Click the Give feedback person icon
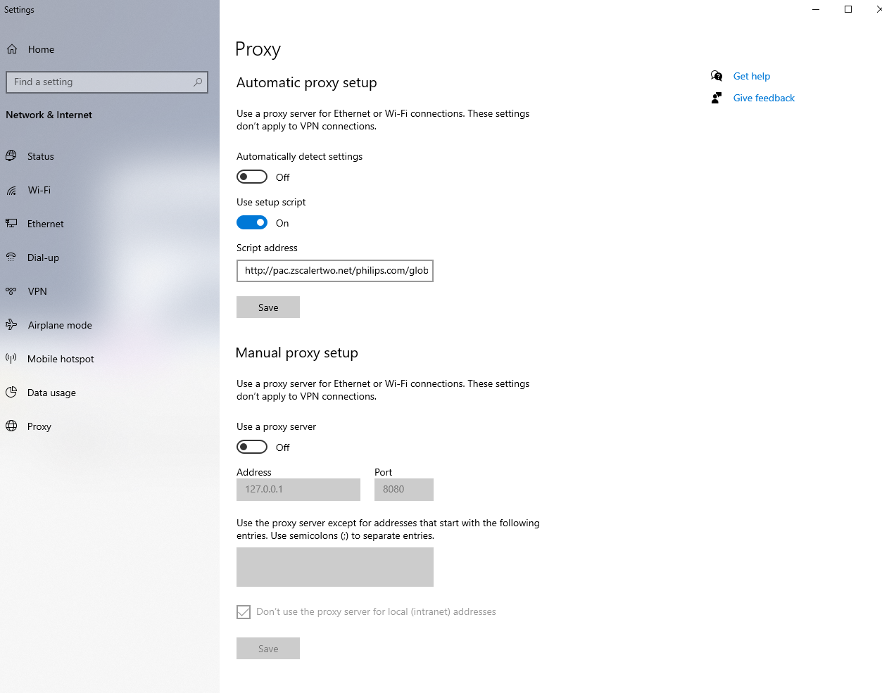Viewport: 882px width, 693px height. (717, 98)
